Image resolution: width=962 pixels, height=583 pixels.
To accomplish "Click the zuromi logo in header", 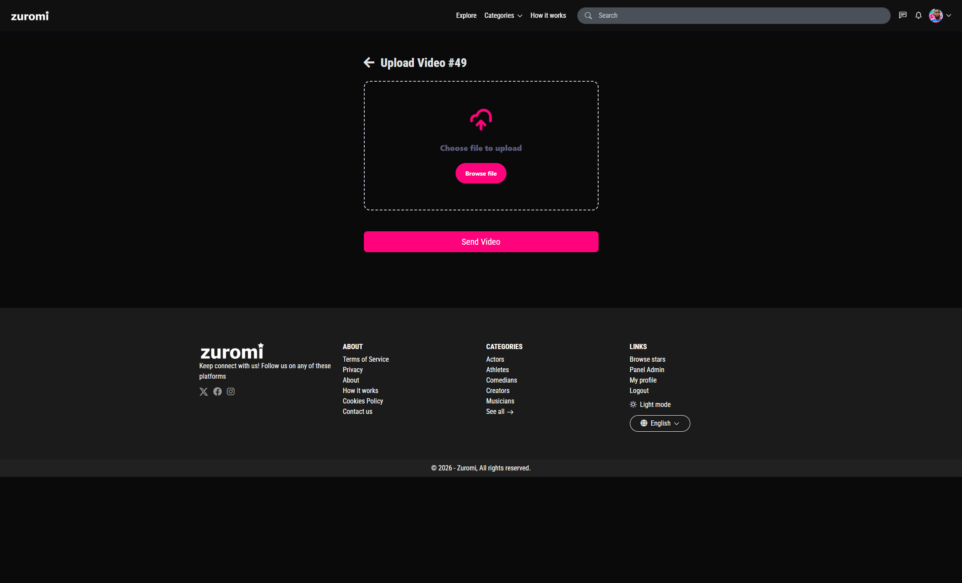I will point(30,16).
